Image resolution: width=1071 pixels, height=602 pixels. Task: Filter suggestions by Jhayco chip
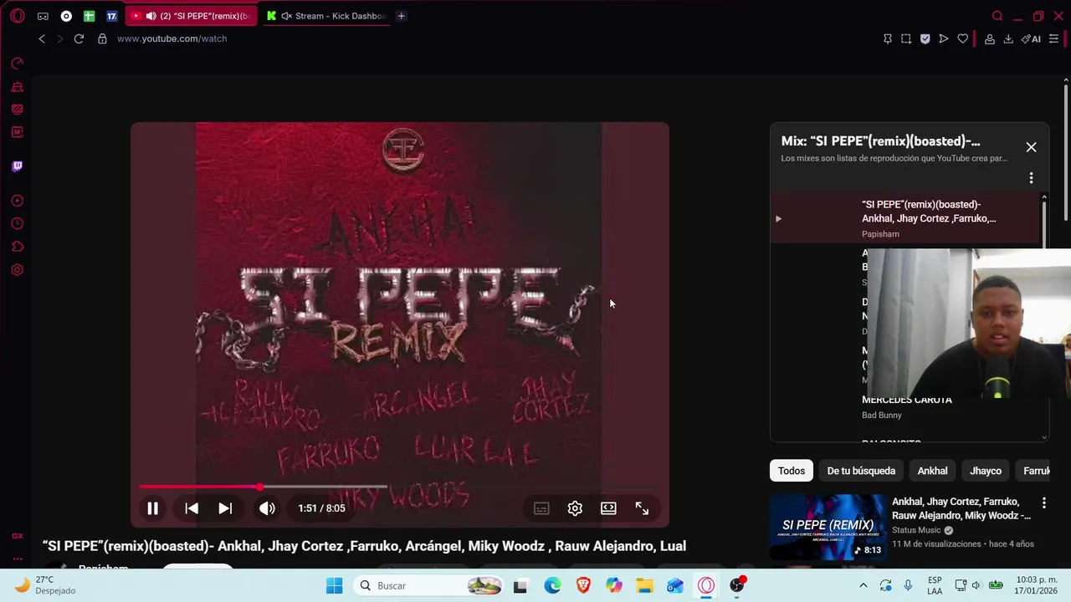tap(986, 471)
